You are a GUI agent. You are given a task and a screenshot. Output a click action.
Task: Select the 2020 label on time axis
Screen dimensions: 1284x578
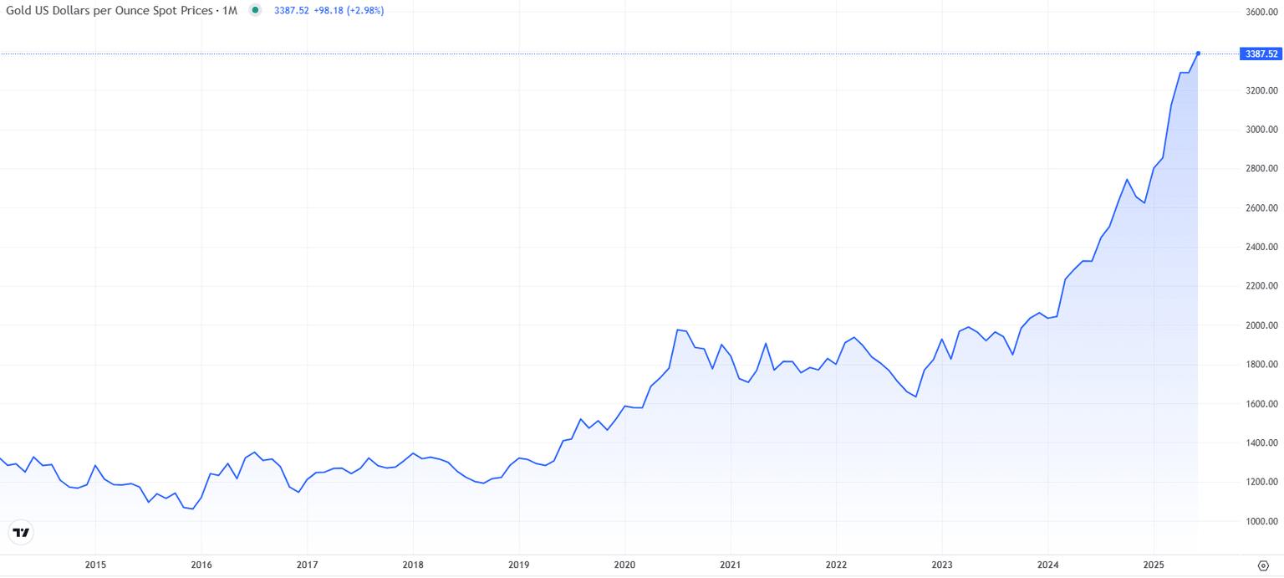pos(624,565)
